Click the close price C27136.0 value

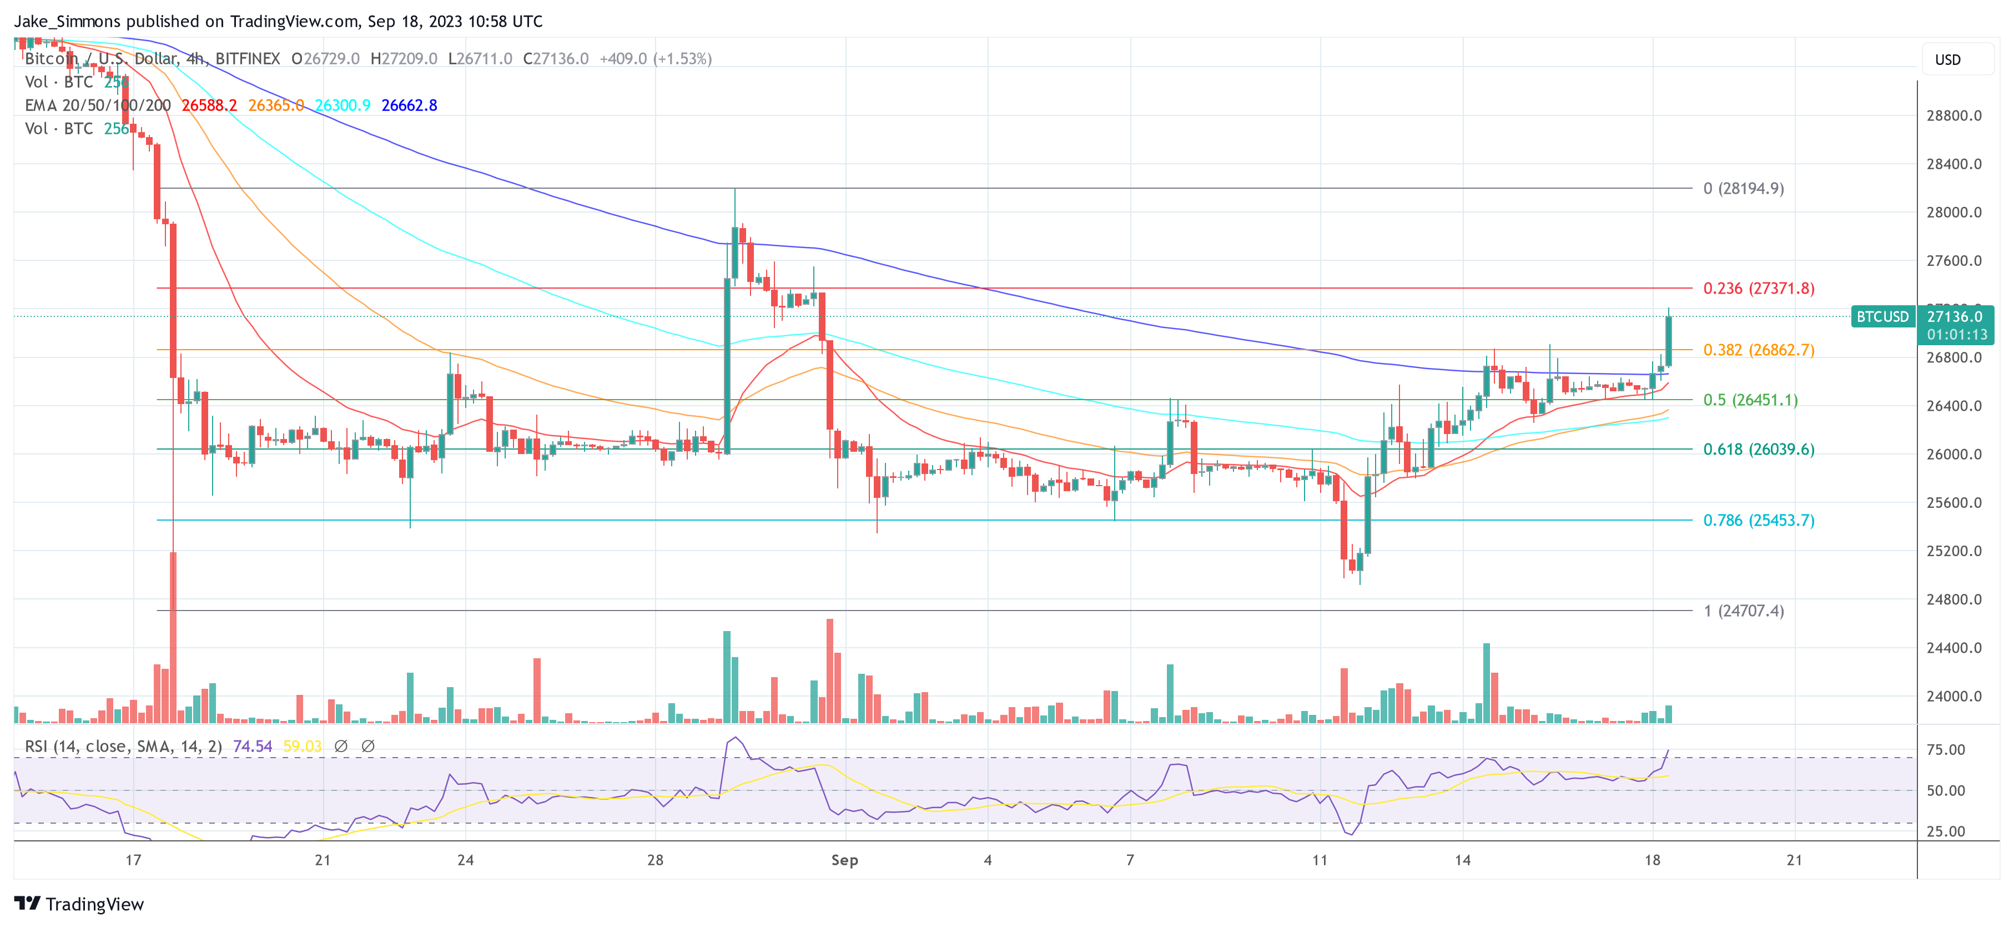[x=556, y=59]
